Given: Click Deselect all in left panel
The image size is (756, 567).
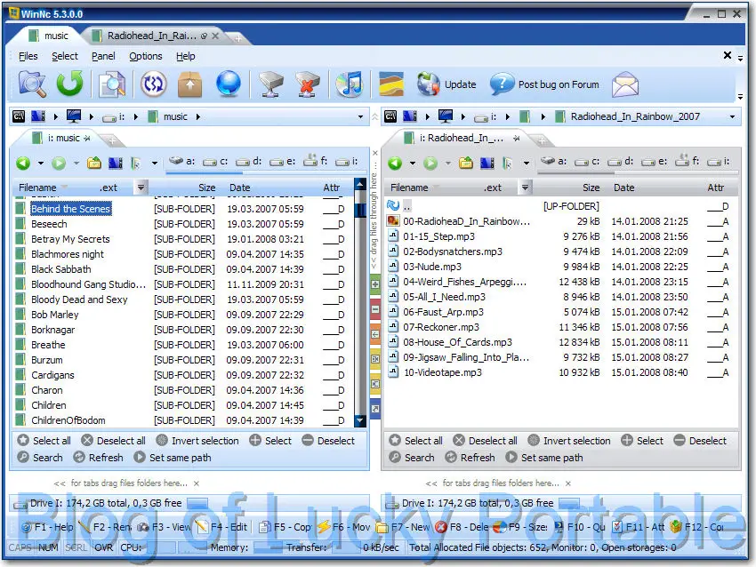Looking at the screenshot, I should coord(113,441).
